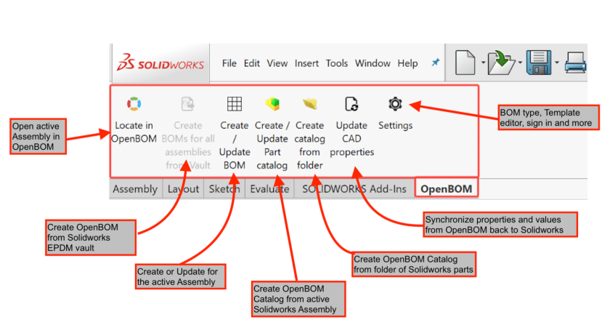Open the Tools menu
Viewport: 610px width, 325px height.
[x=337, y=63]
